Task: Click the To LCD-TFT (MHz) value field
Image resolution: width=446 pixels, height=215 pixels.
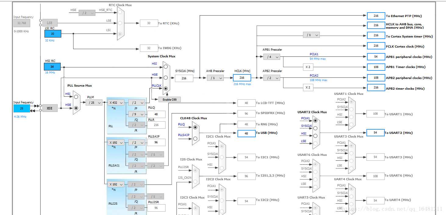Action: (246, 103)
